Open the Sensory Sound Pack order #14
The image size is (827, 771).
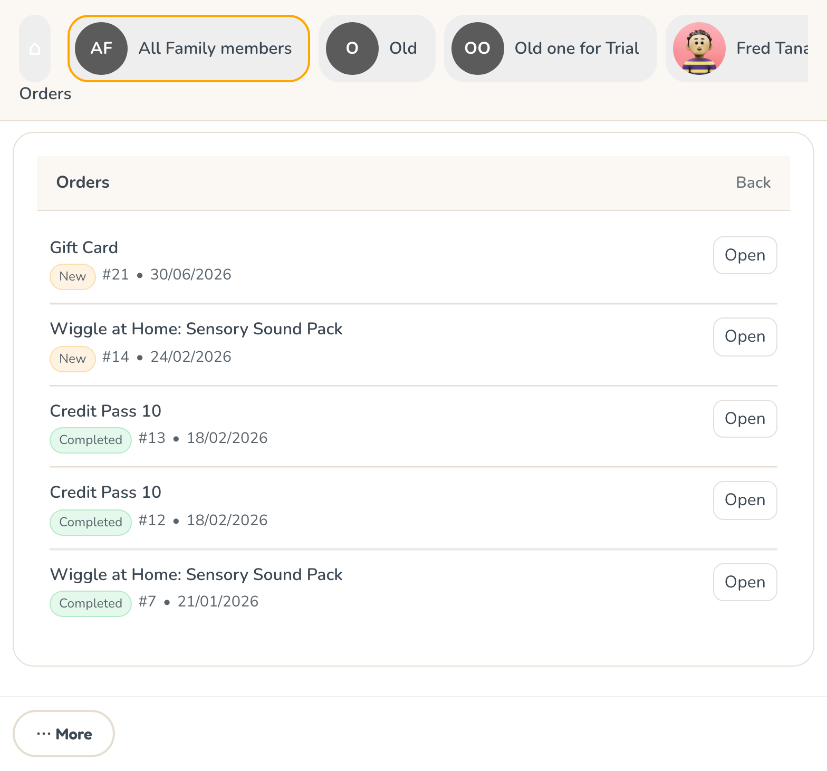point(745,337)
